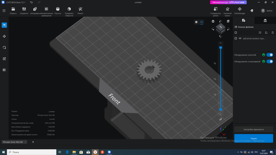This screenshot has height=155, width=276.
Task: Rotate view with arrow left of cube
Action: click(x=213, y=29)
